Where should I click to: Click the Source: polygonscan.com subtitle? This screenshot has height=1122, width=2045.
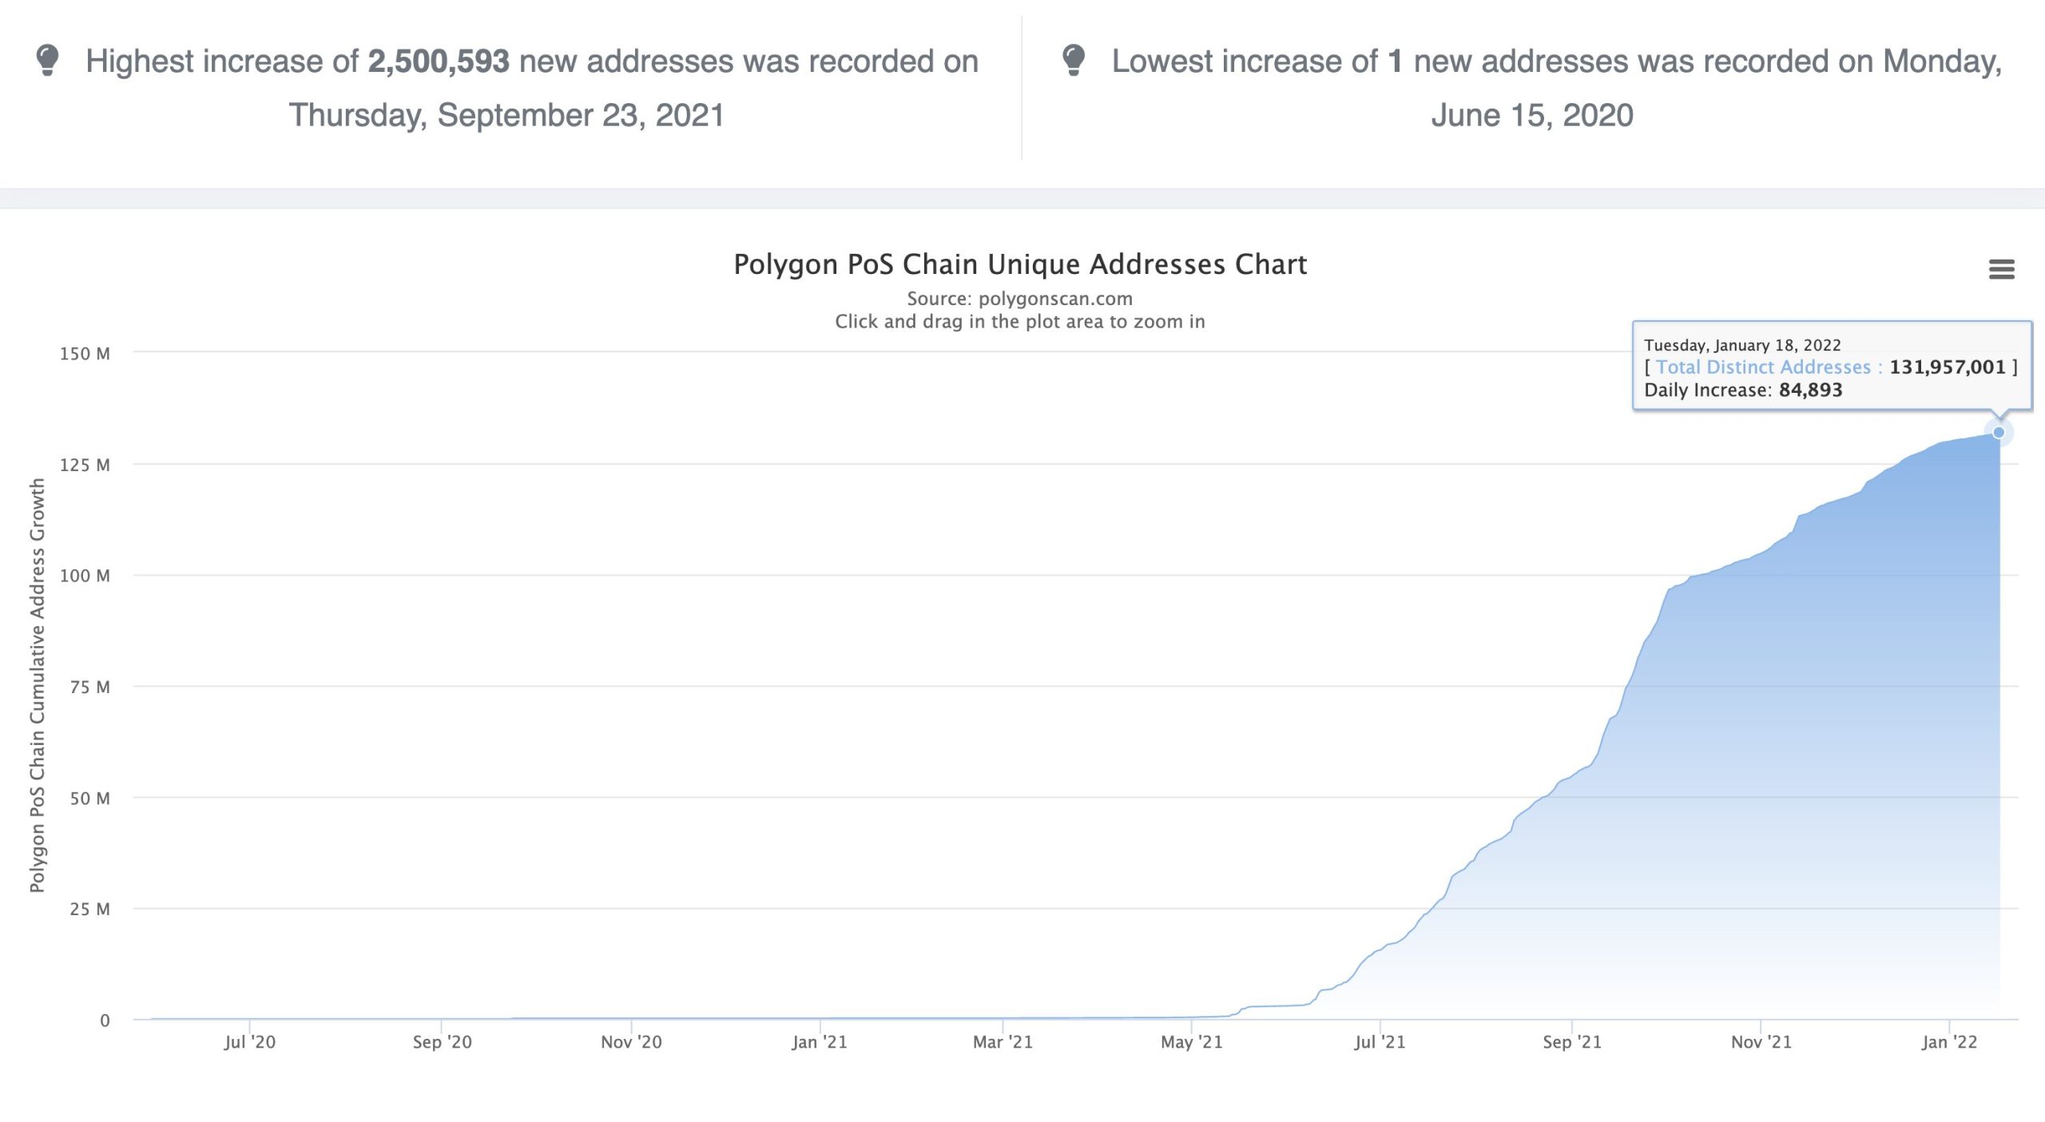tap(1019, 299)
